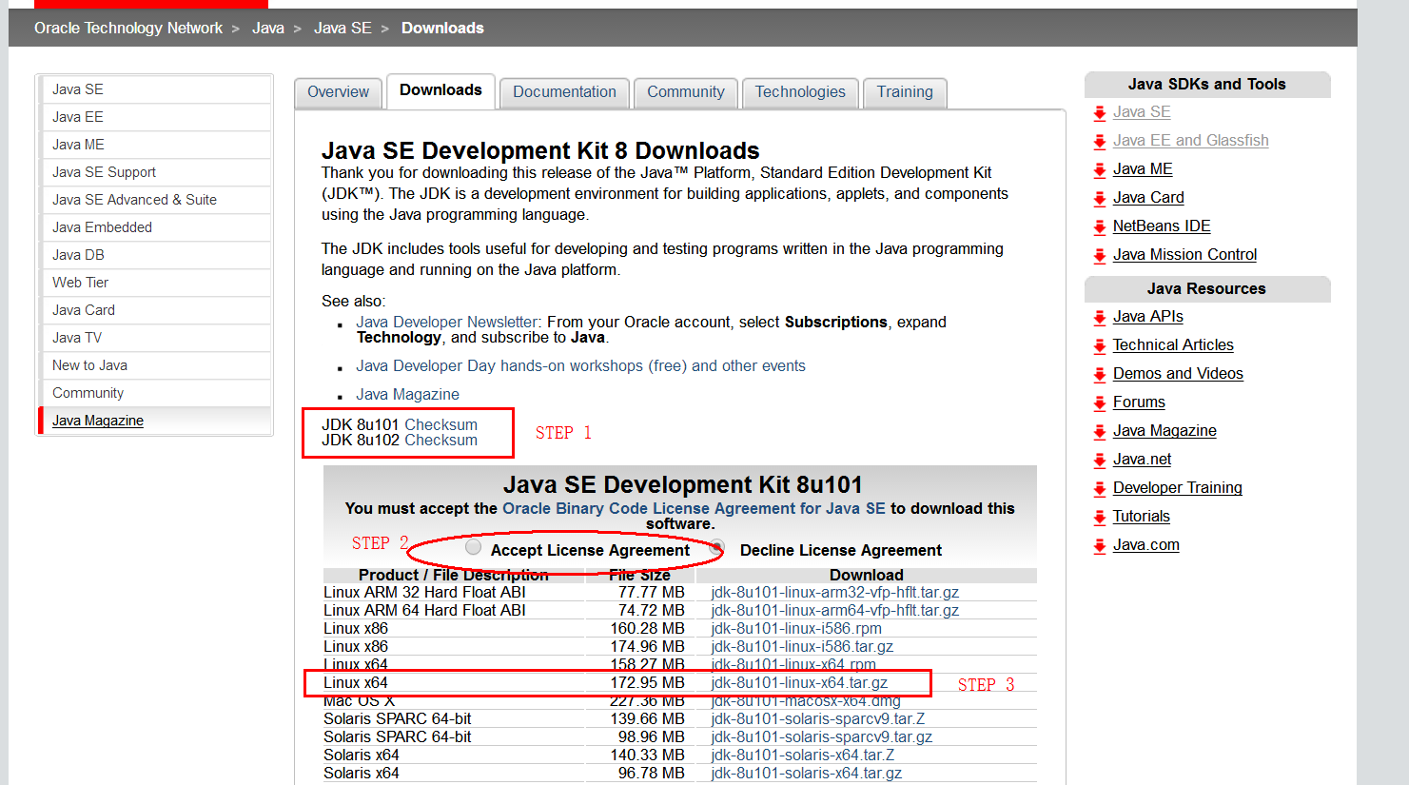Viewport: 1409px width, 785px height.
Task: Download jdk-8u101-linux-i586.tar.gz
Action: point(802,647)
